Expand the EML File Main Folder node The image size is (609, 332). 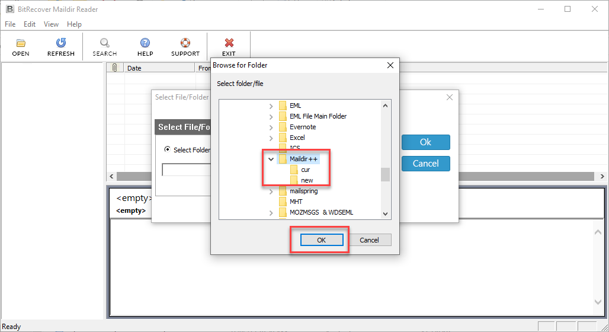pos(271,116)
